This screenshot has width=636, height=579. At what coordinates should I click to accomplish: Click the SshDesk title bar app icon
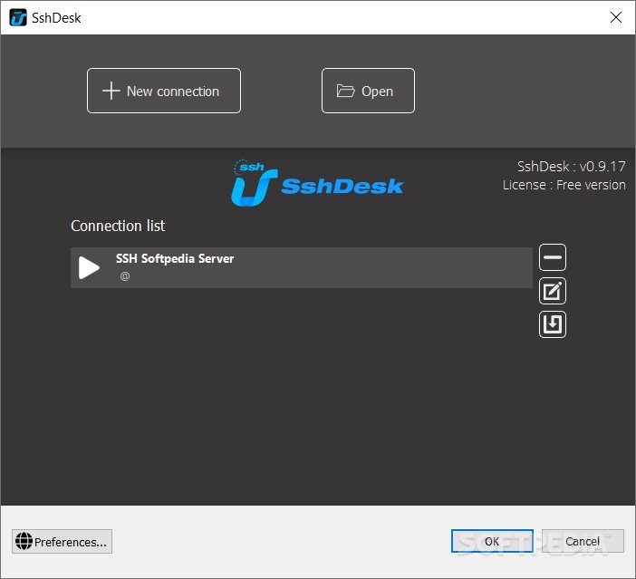[x=18, y=18]
